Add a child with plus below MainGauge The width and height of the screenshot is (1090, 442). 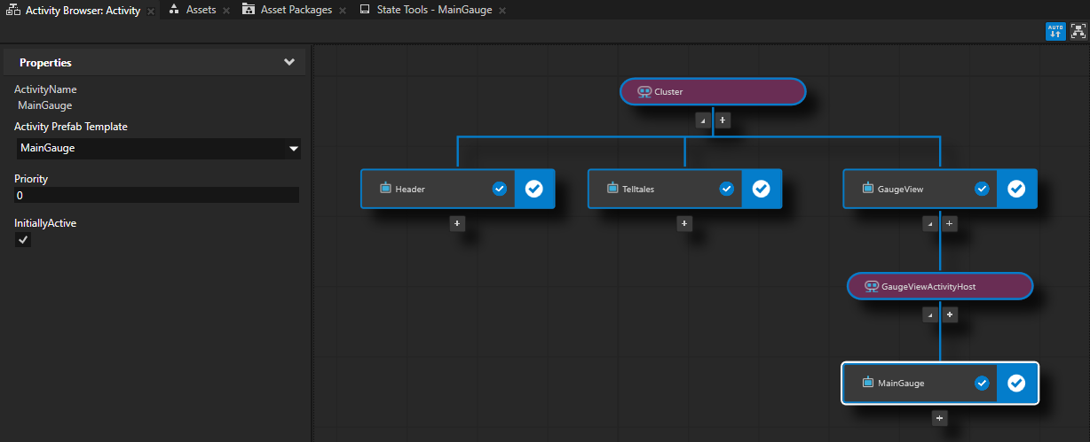point(940,418)
